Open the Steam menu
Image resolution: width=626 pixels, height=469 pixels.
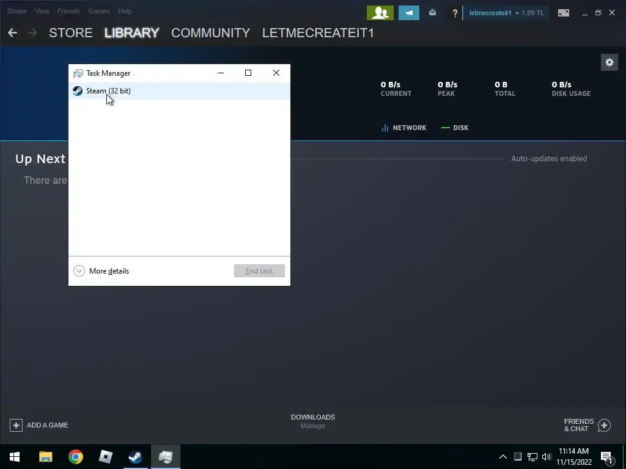[x=17, y=11]
